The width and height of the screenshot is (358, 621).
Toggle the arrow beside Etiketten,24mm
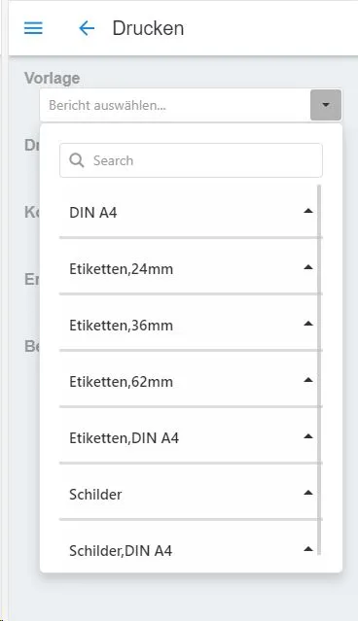pyautogui.click(x=308, y=267)
